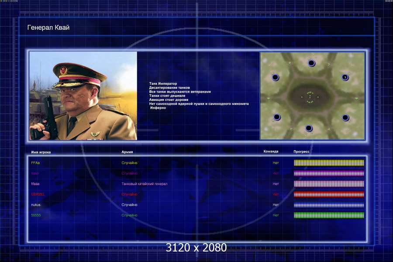
Task: Click the Команда column header
Action: coord(271,152)
